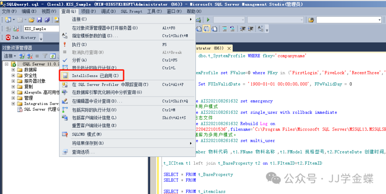Viewport: 386px width, 194px height.
Task: Click the Open File folder icon
Action: point(31,20)
